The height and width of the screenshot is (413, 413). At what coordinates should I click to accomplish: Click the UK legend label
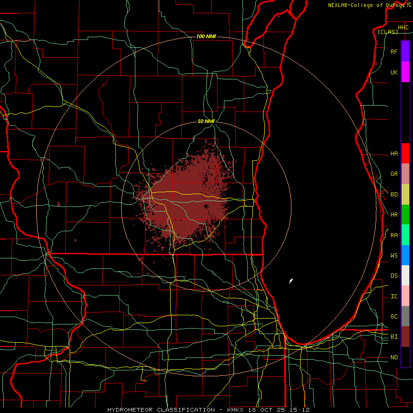point(394,73)
